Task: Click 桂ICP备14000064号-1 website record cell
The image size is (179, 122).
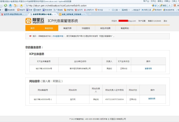Action: coord(43,99)
